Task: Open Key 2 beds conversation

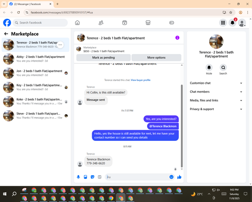Action: coord(35,87)
